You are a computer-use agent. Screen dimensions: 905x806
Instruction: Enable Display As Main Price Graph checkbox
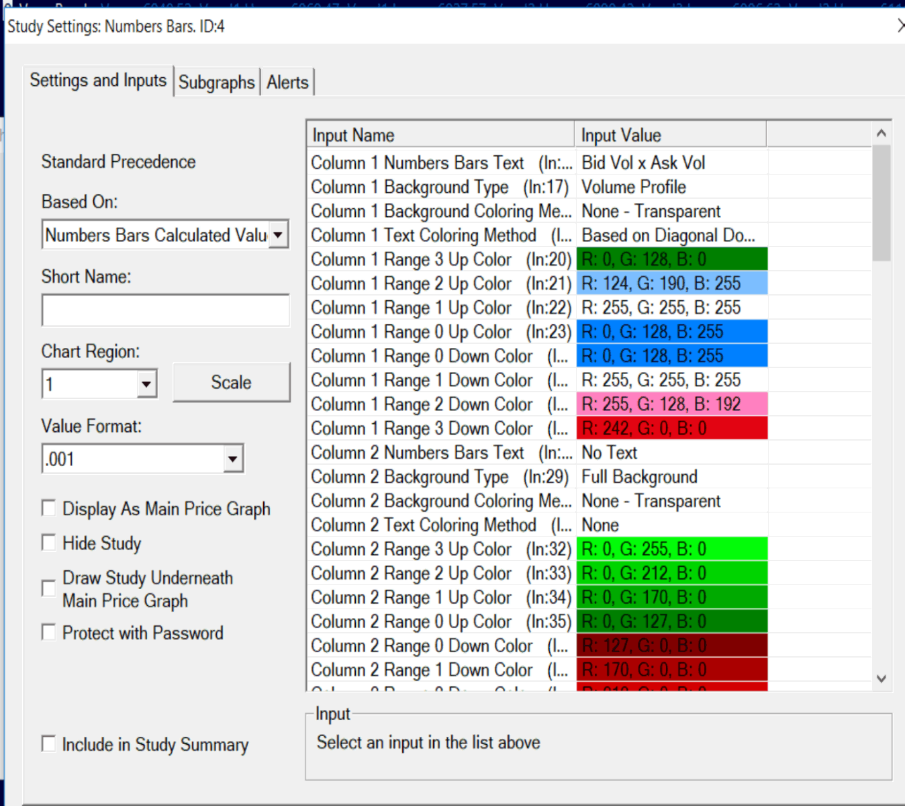[49, 508]
